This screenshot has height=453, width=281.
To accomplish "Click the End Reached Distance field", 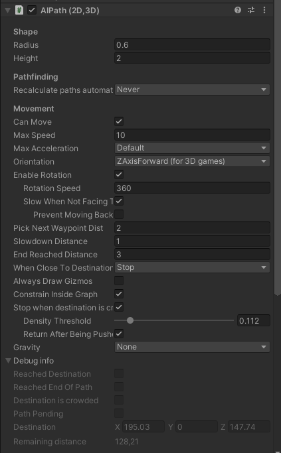I will coord(192,254).
